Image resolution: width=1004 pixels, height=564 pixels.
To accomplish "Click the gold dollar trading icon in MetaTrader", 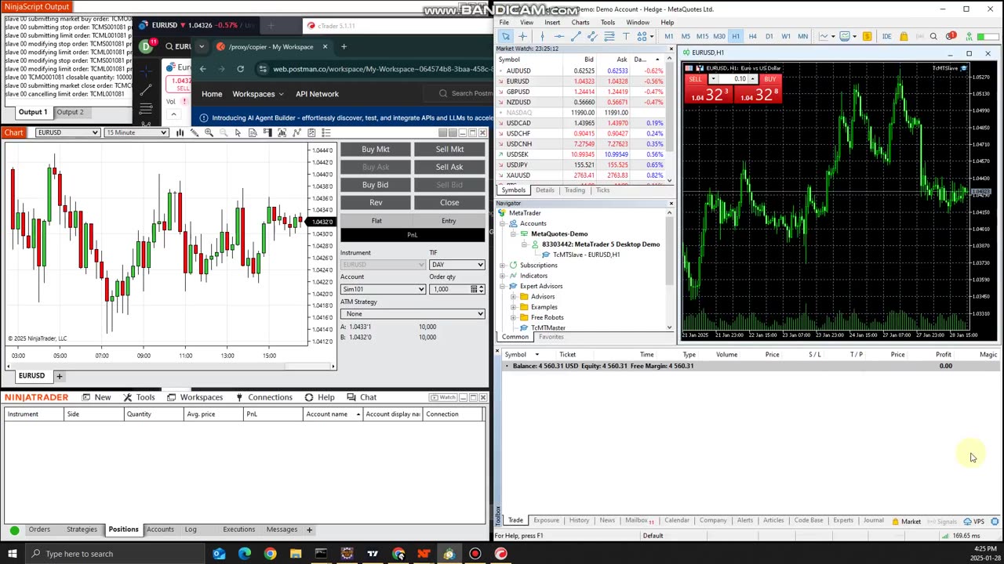I will coord(867,36).
